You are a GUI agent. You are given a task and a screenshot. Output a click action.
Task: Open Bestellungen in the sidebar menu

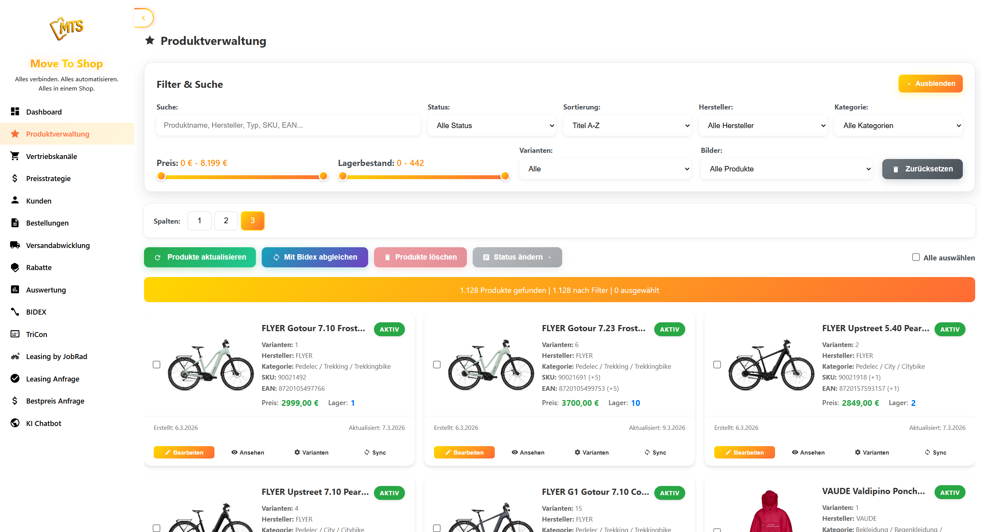click(x=47, y=223)
